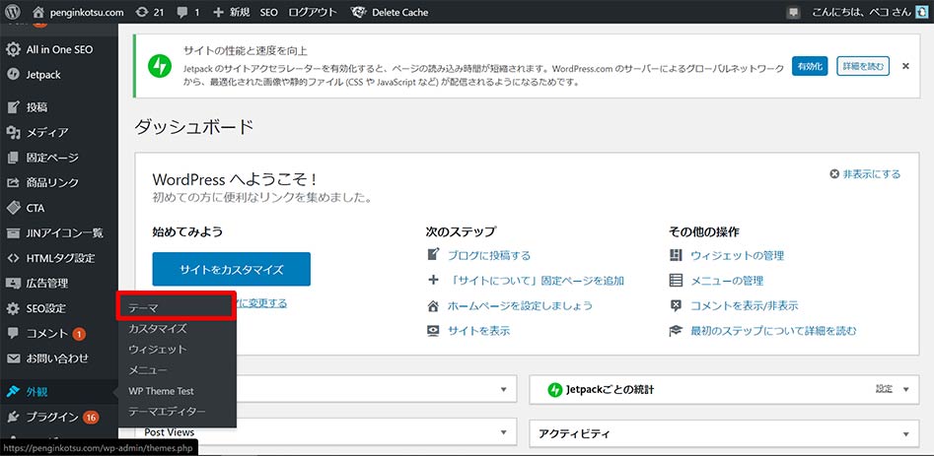Open 最初のステップについて詳細を読む link
Image resolution: width=934 pixels, height=456 pixels.
tap(773, 331)
